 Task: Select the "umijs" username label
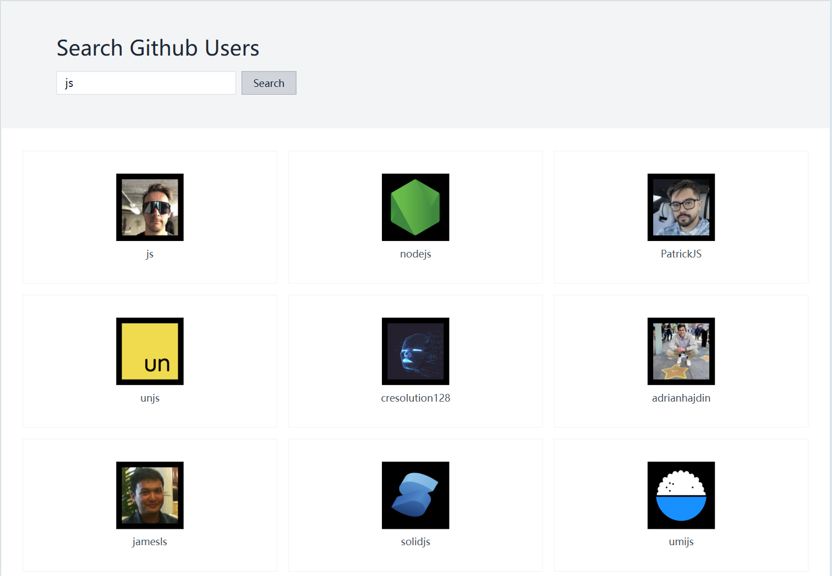[681, 542]
